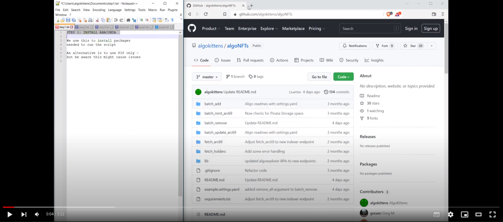This screenshot has width=503, height=222.
Task: Open Brave wallet icon
Action: point(434,14)
